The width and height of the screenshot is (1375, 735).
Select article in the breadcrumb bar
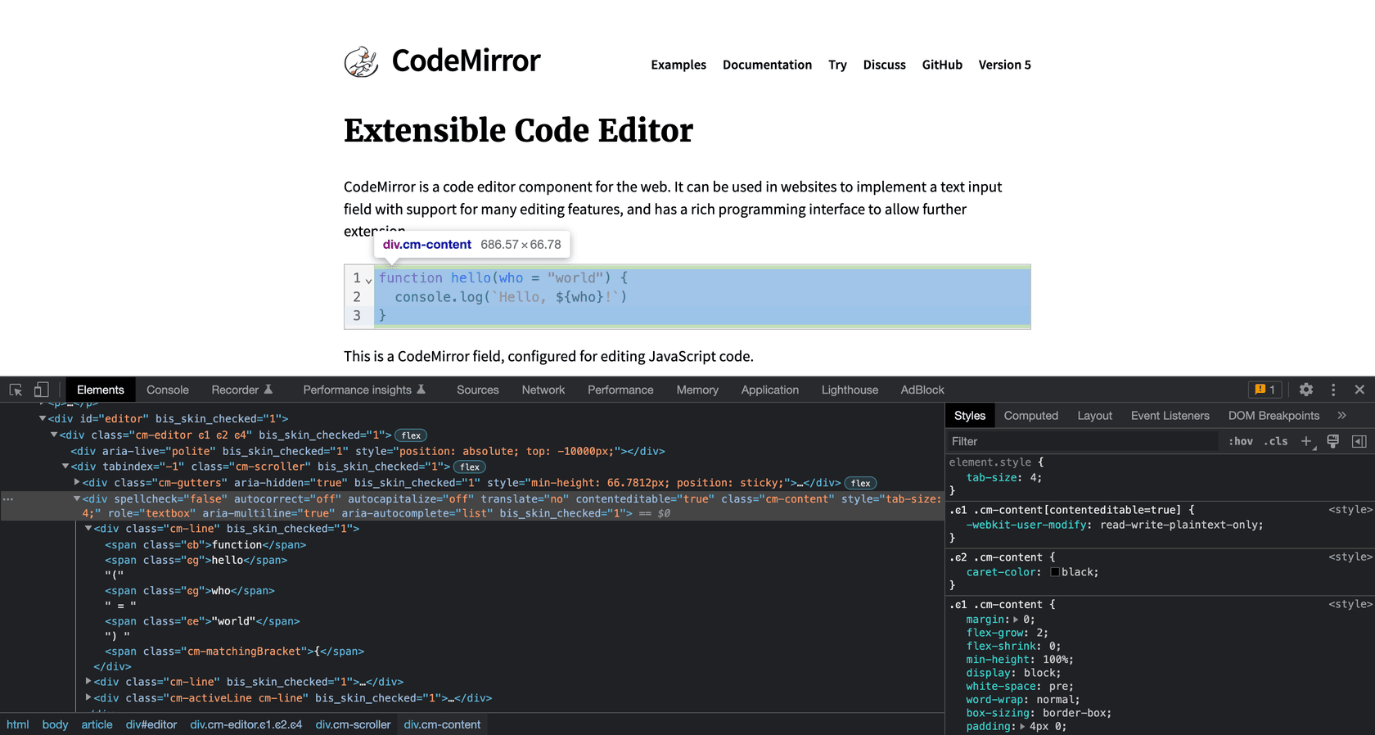(x=97, y=724)
